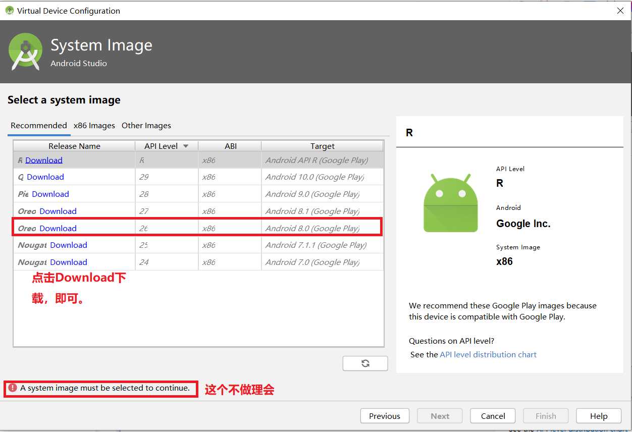Image resolution: width=632 pixels, height=432 pixels.
Task: Click the refresh icon button below table
Action: click(365, 363)
